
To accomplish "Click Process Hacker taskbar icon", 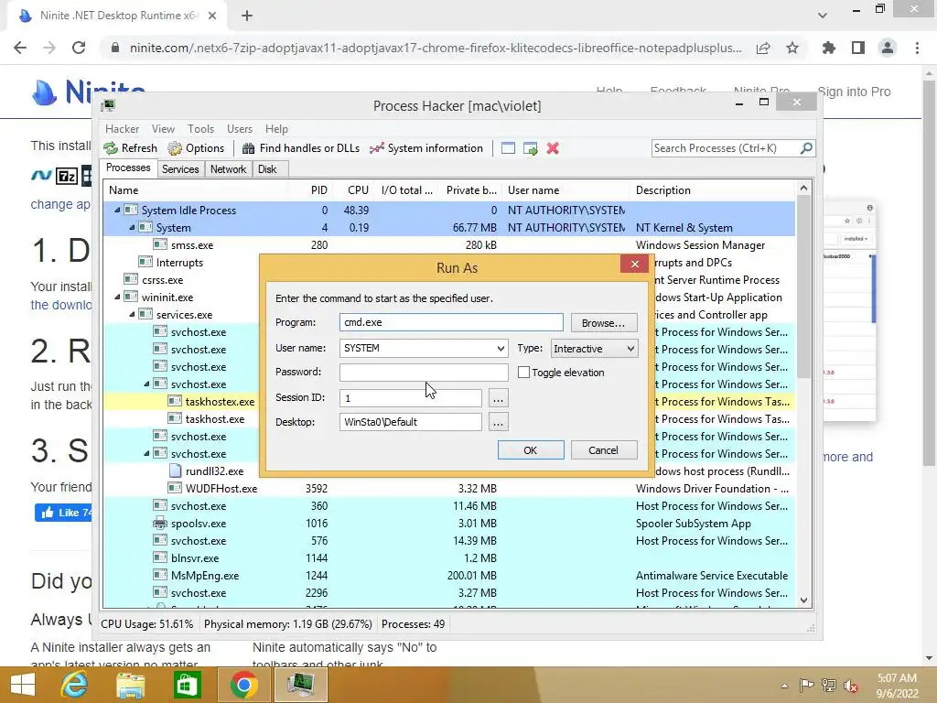I will tap(300, 685).
